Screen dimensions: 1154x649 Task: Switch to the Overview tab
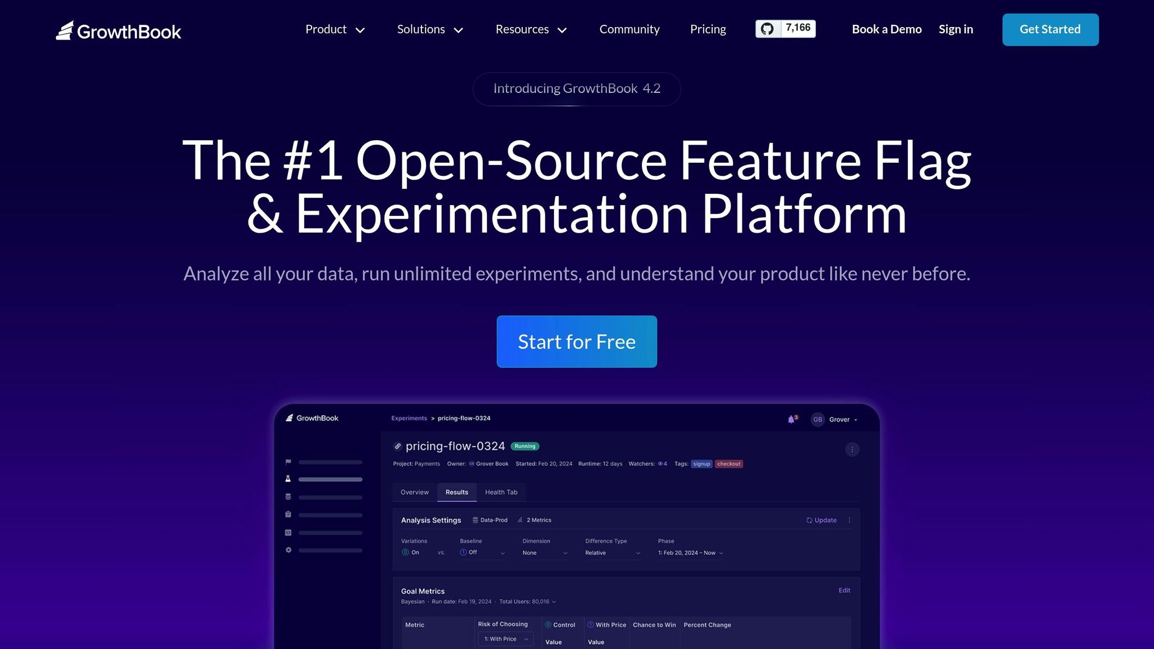pos(414,492)
